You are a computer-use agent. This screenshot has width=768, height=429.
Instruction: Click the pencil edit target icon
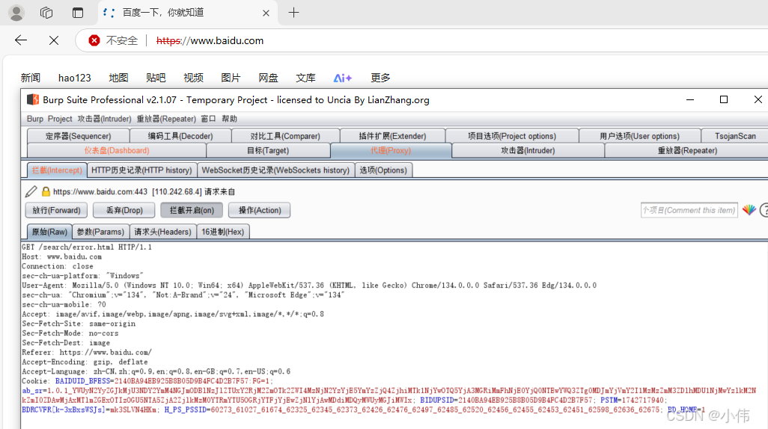(31, 191)
